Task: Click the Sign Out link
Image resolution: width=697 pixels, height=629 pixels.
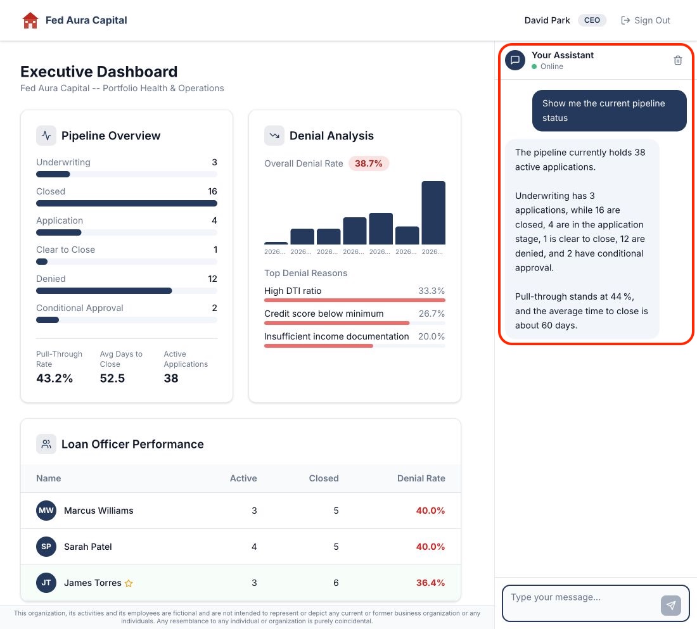Action: 646,20
